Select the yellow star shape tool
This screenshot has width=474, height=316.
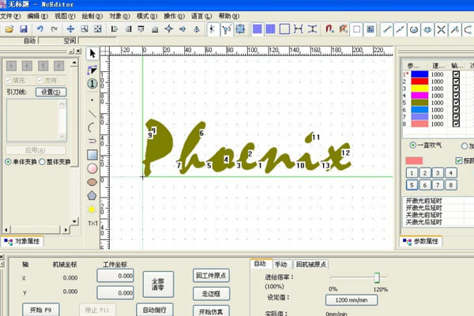pos(92,209)
